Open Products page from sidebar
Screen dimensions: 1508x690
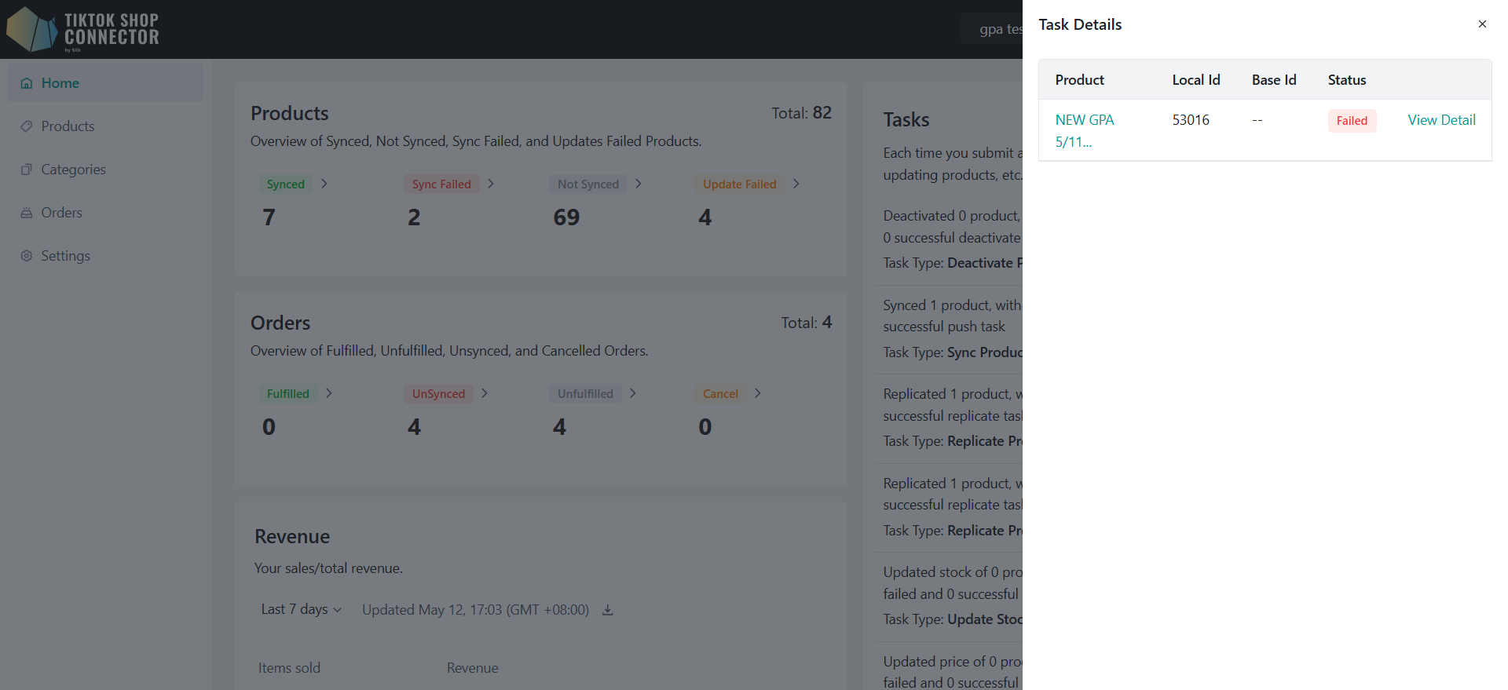click(x=105, y=126)
